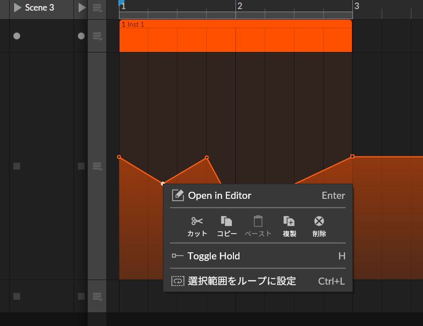
Task: Click the Copy (コピー) icon
Action: pyautogui.click(x=227, y=222)
